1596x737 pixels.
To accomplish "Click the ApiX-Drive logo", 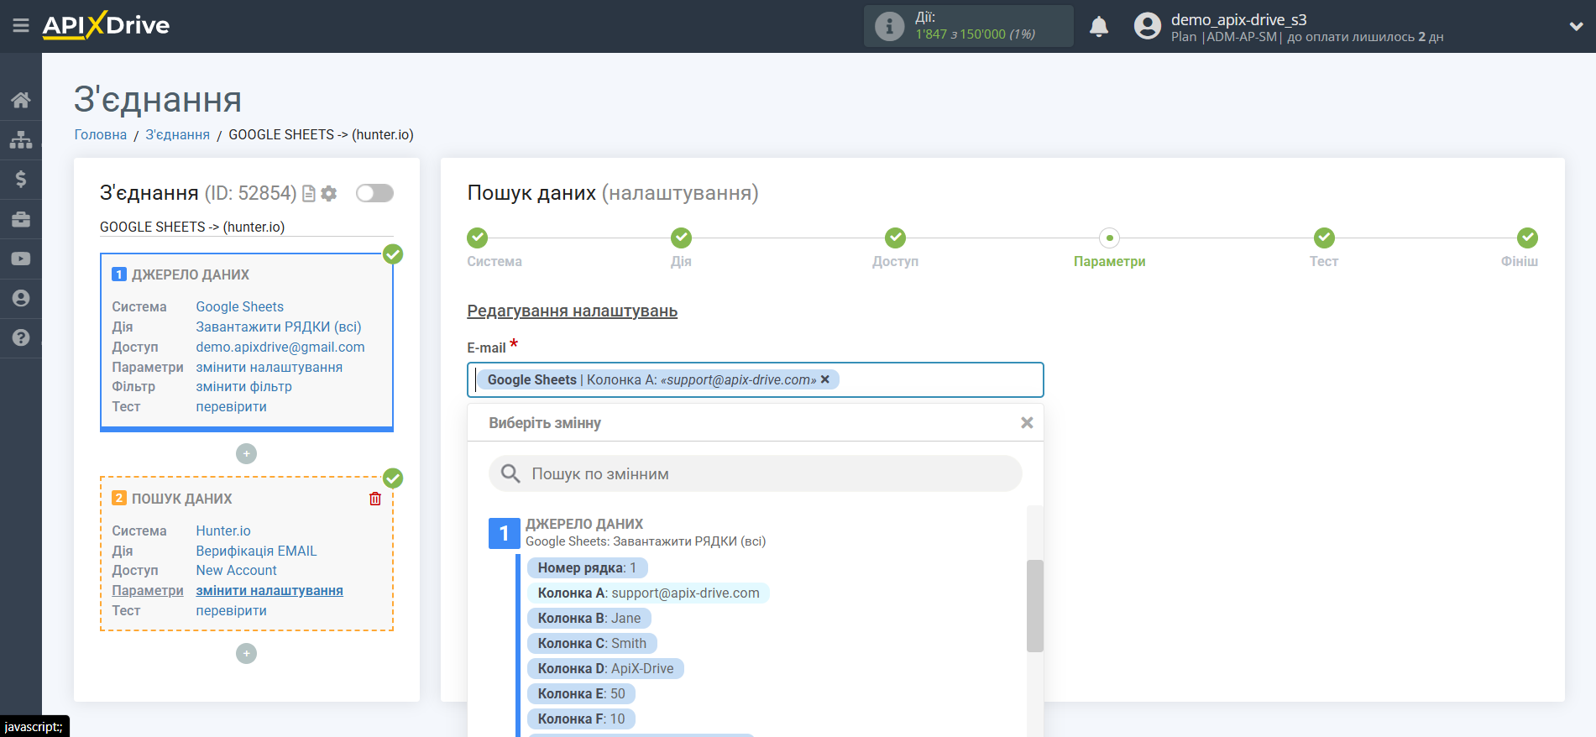I will 106,25.
